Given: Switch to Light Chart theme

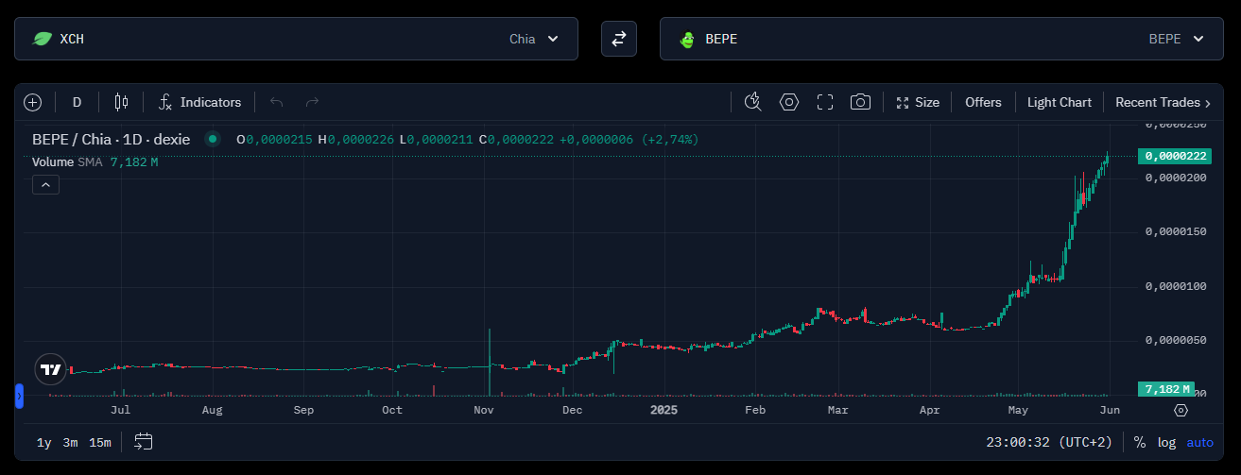Looking at the screenshot, I should (x=1059, y=102).
